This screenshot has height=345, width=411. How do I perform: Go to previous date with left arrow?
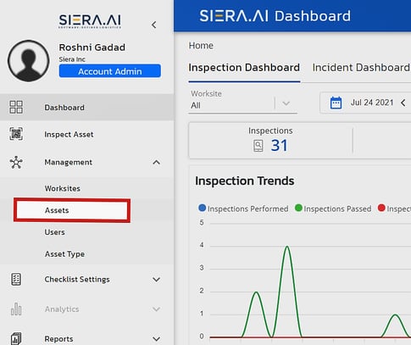pos(403,103)
